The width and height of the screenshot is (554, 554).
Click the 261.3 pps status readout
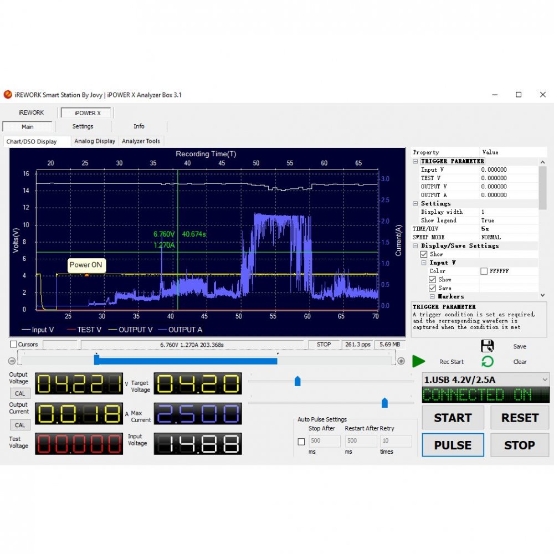pyautogui.click(x=357, y=345)
